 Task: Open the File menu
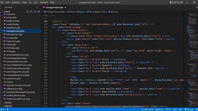coord(2,2)
